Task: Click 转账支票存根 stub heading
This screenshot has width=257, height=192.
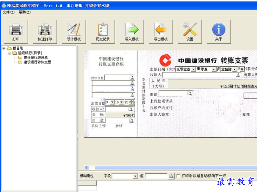Action: pyautogui.click(x=111, y=64)
